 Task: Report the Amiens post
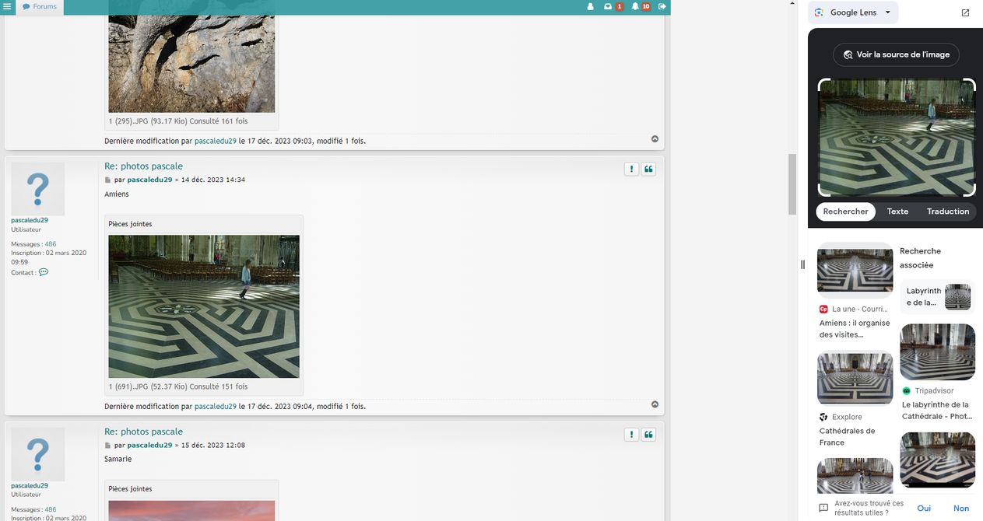pos(631,169)
